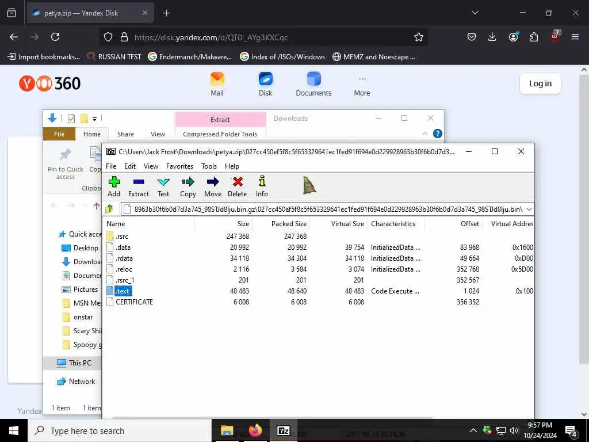Open Firefox downloads panel
589x442 pixels.
(492, 37)
